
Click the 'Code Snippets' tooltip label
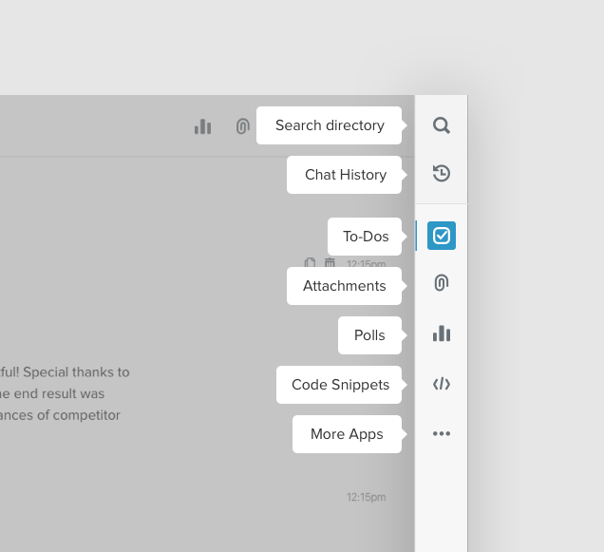pos(341,385)
